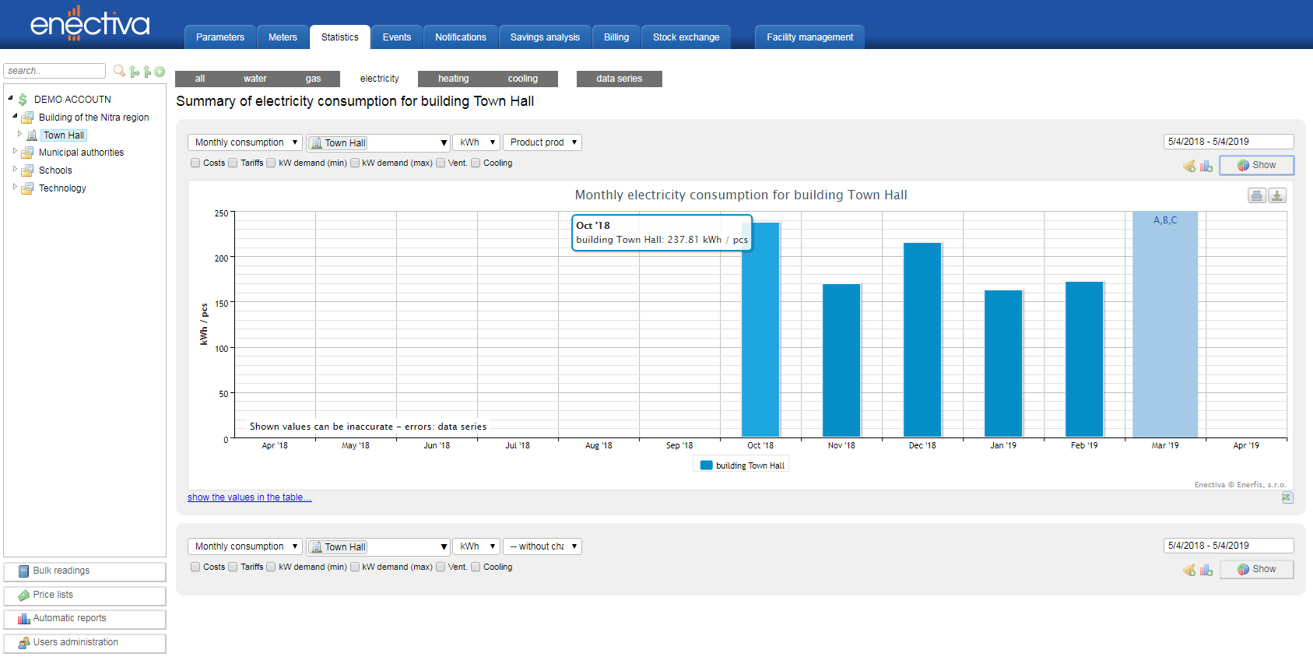Image resolution: width=1313 pixels, height=664 pixels.
Task: Open the Product prod dropdown
Action: pos(542,142)
